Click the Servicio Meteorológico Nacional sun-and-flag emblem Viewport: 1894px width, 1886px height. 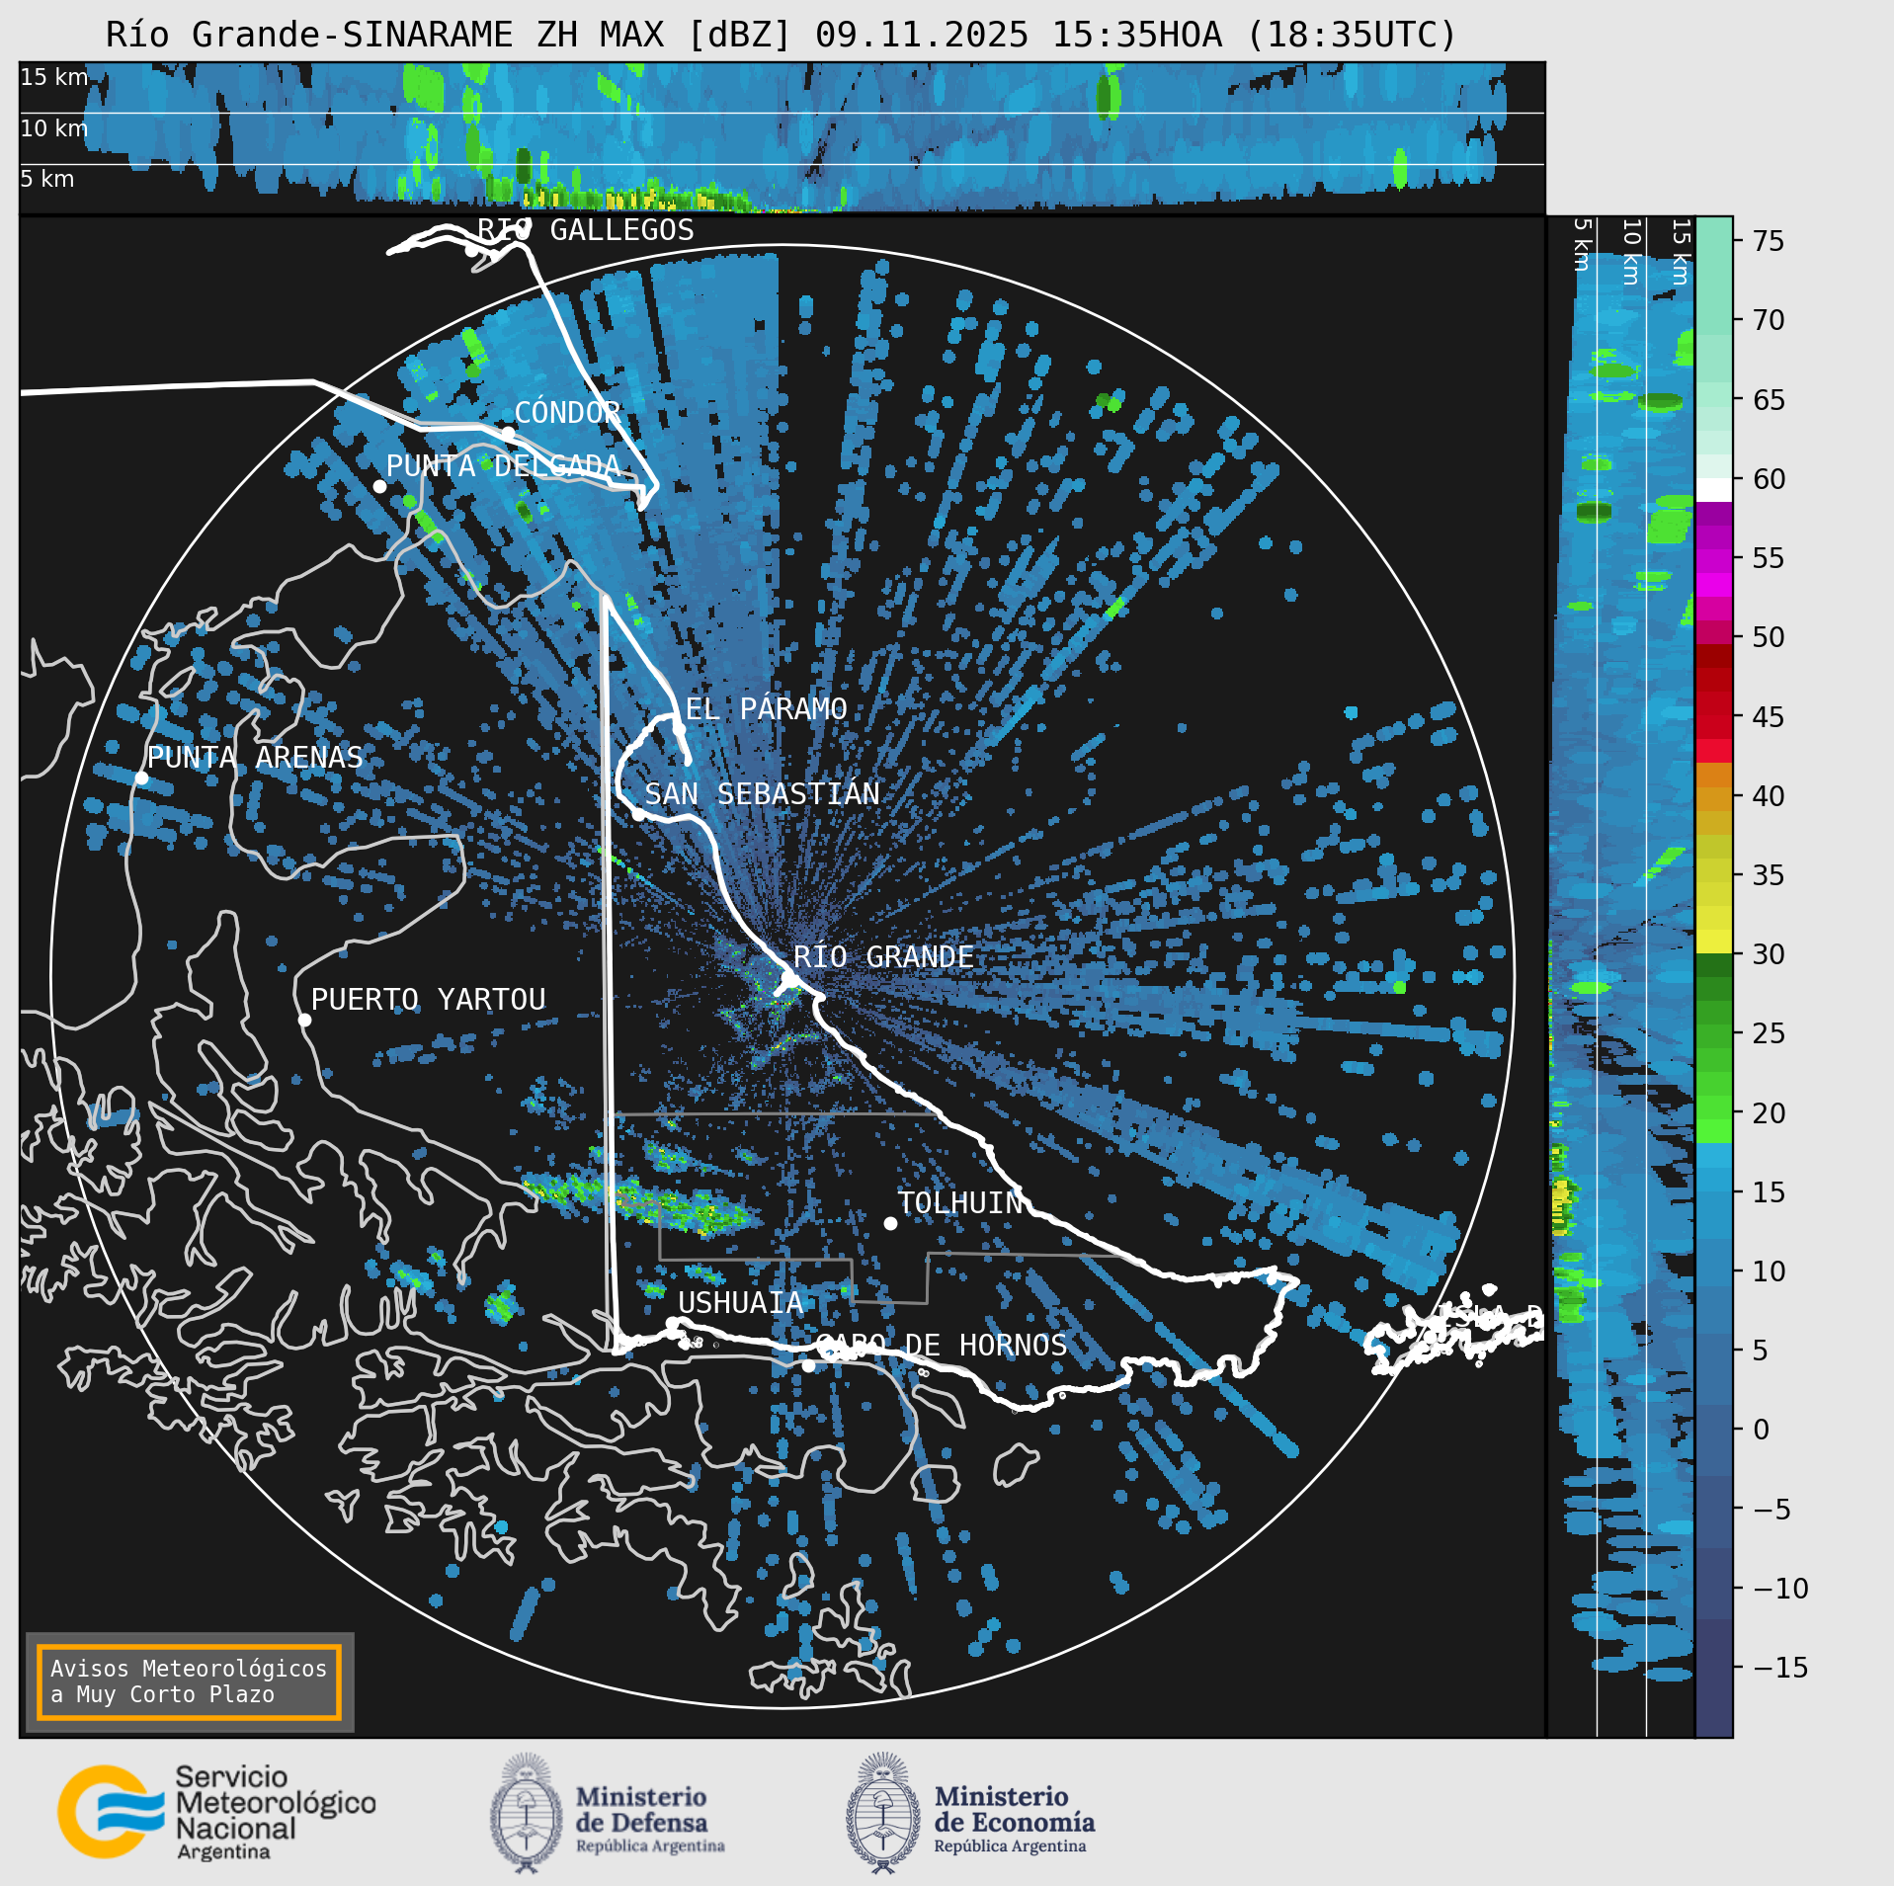point(111,1811)
